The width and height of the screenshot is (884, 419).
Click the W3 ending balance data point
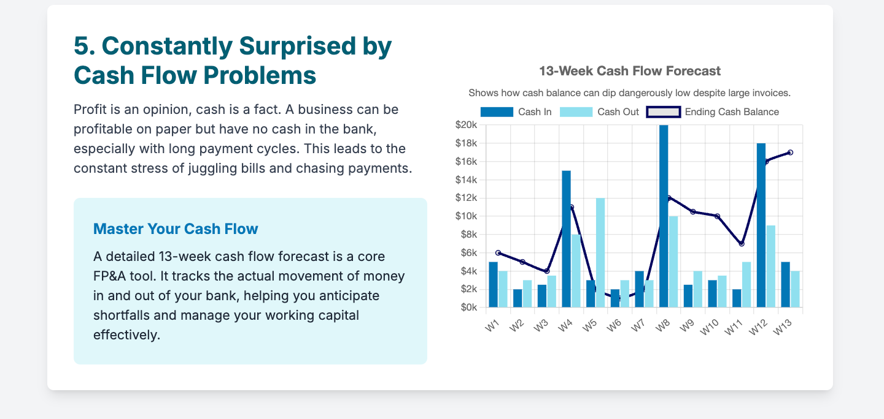tap(547, 271)
